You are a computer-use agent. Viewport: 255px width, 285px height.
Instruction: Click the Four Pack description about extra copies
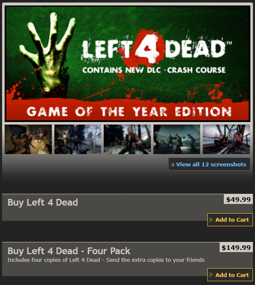pos(106,260)
